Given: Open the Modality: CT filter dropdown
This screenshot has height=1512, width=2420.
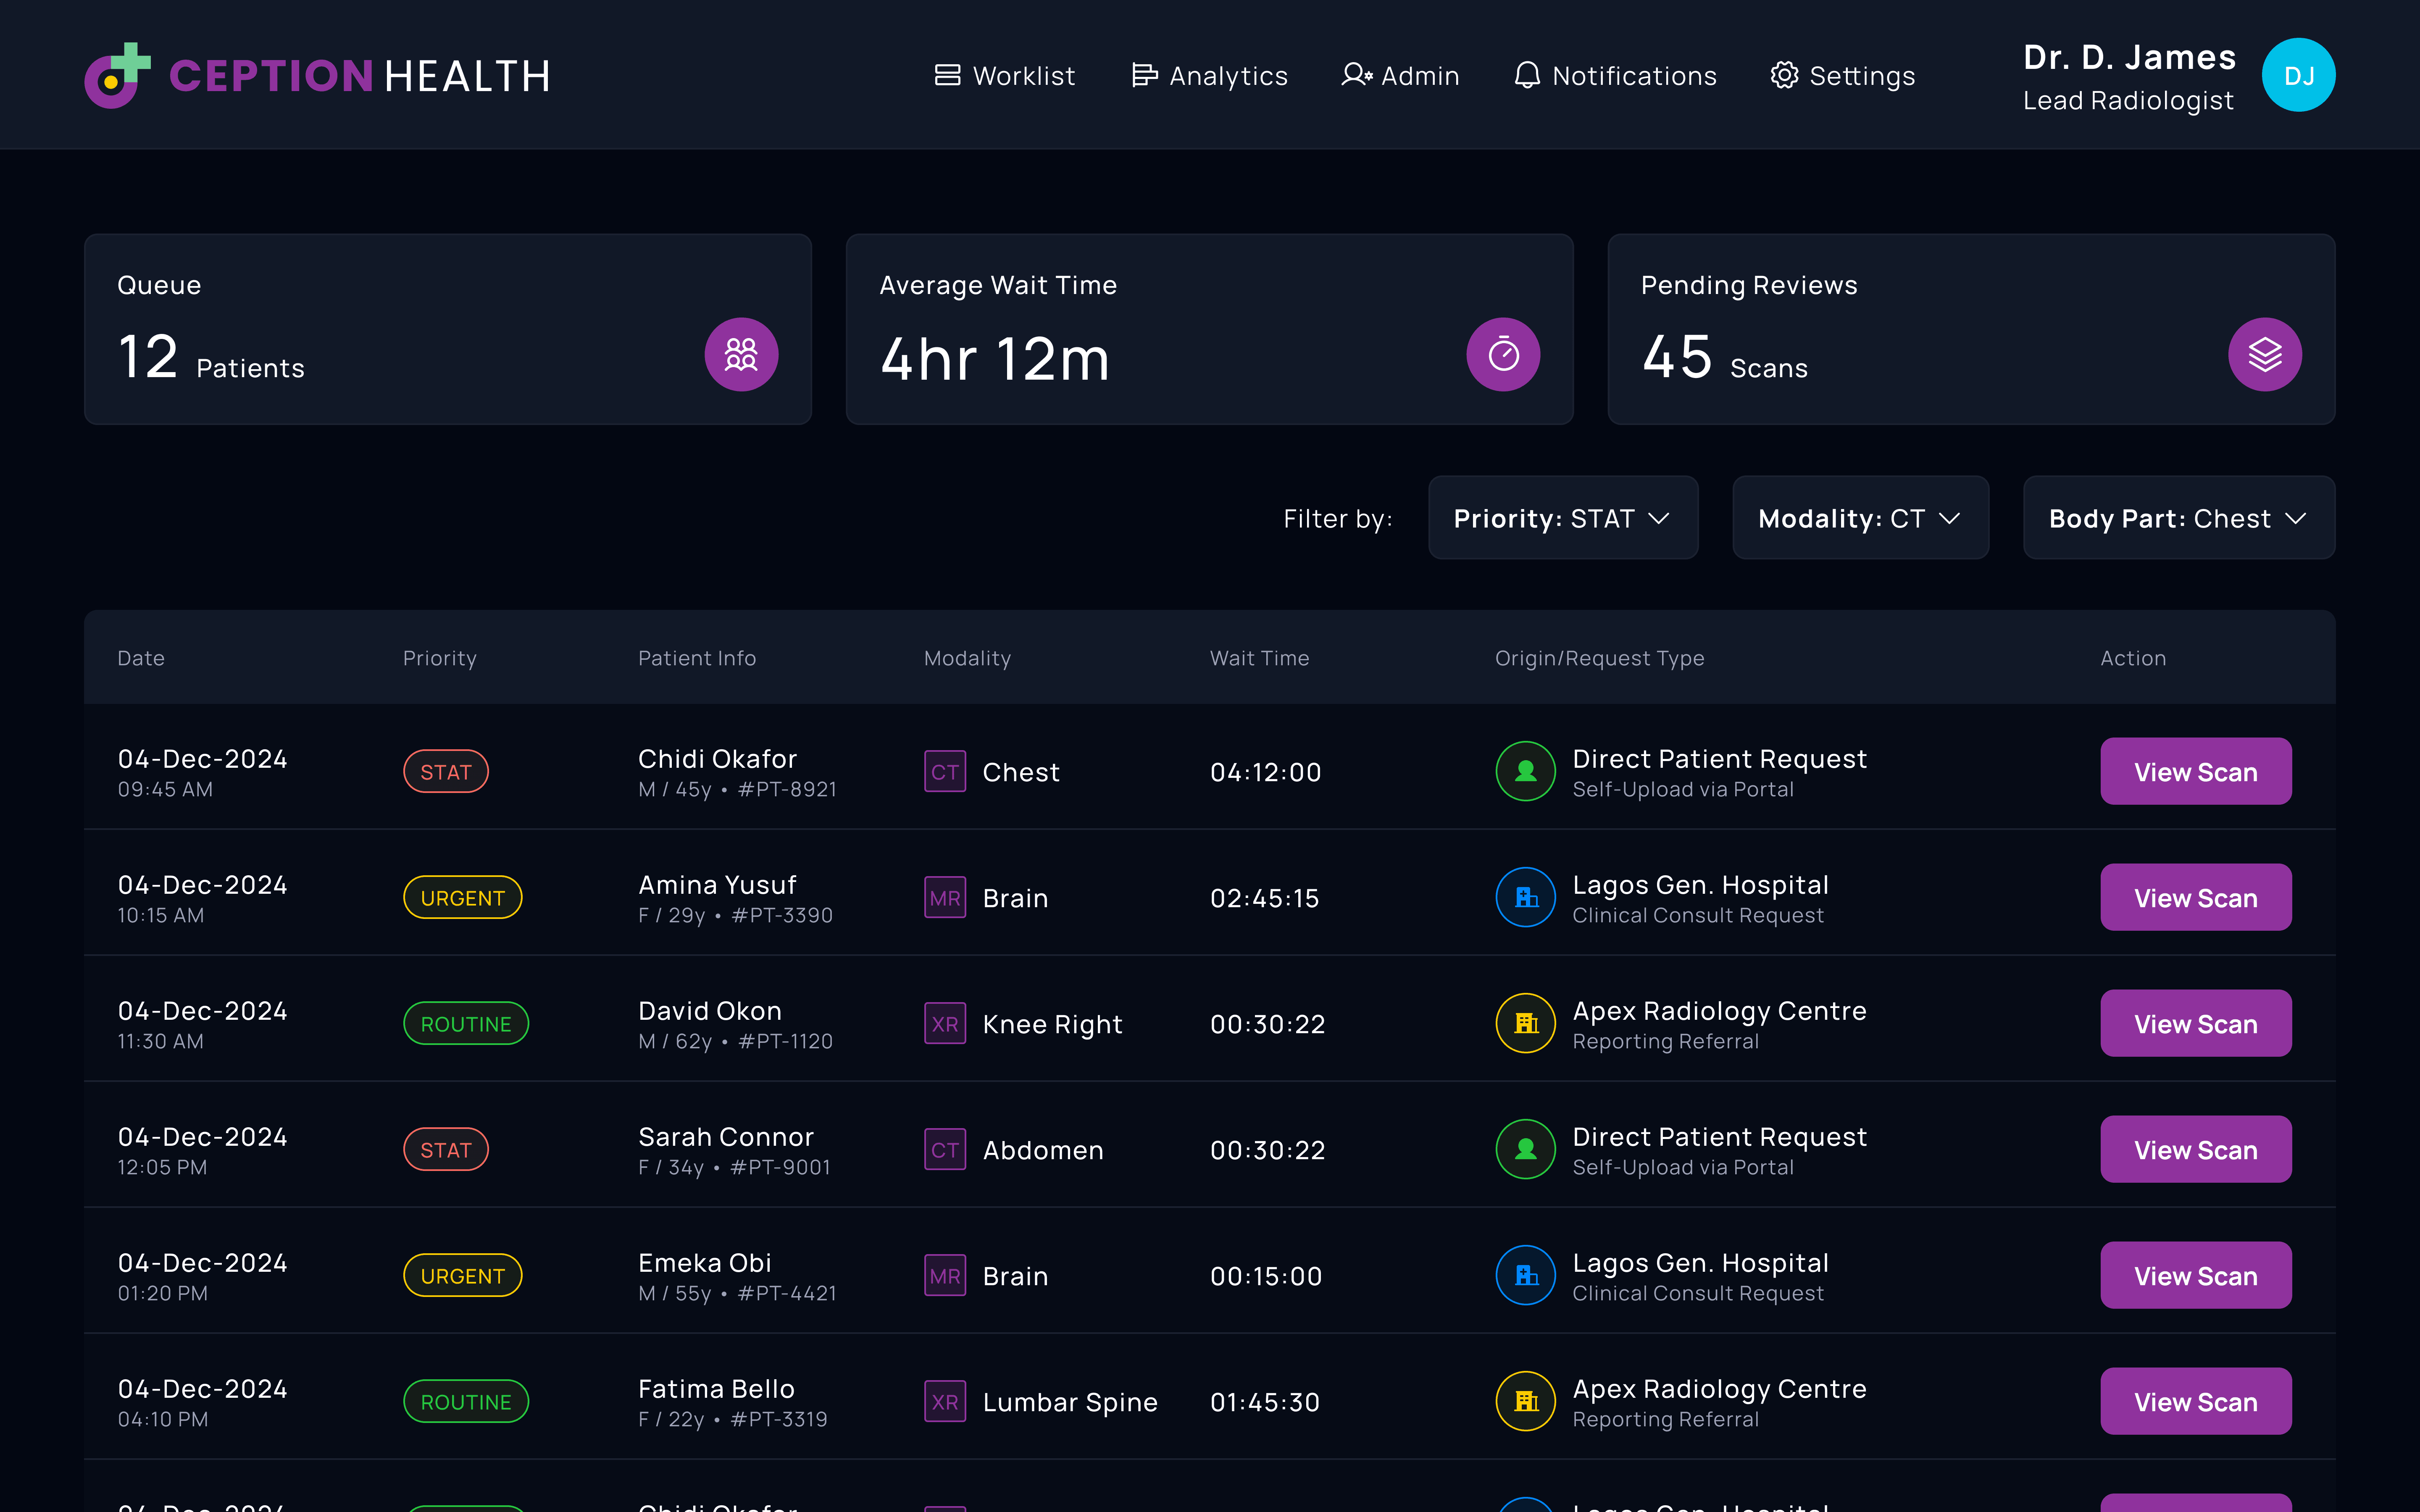Looking at the screenshot, I should [x=1859, y=518].
